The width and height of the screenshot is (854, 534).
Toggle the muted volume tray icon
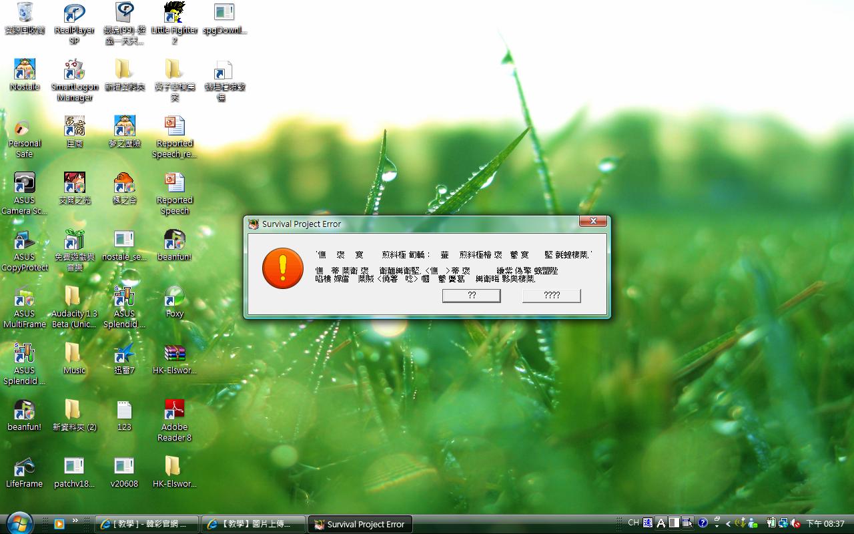click(795, 523)
